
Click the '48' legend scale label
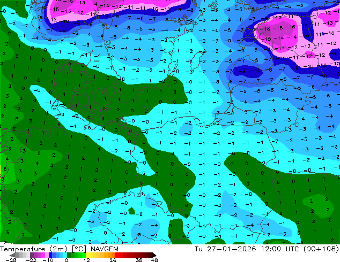click(154, 260)
